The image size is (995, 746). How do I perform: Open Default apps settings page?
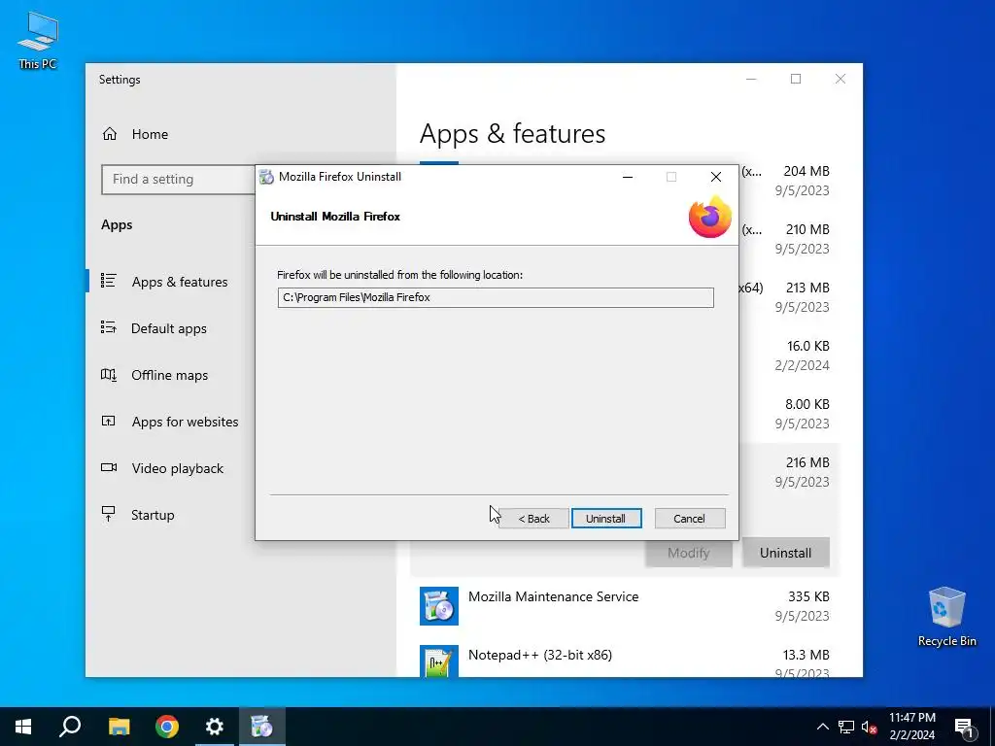click(x=169, y=328)
